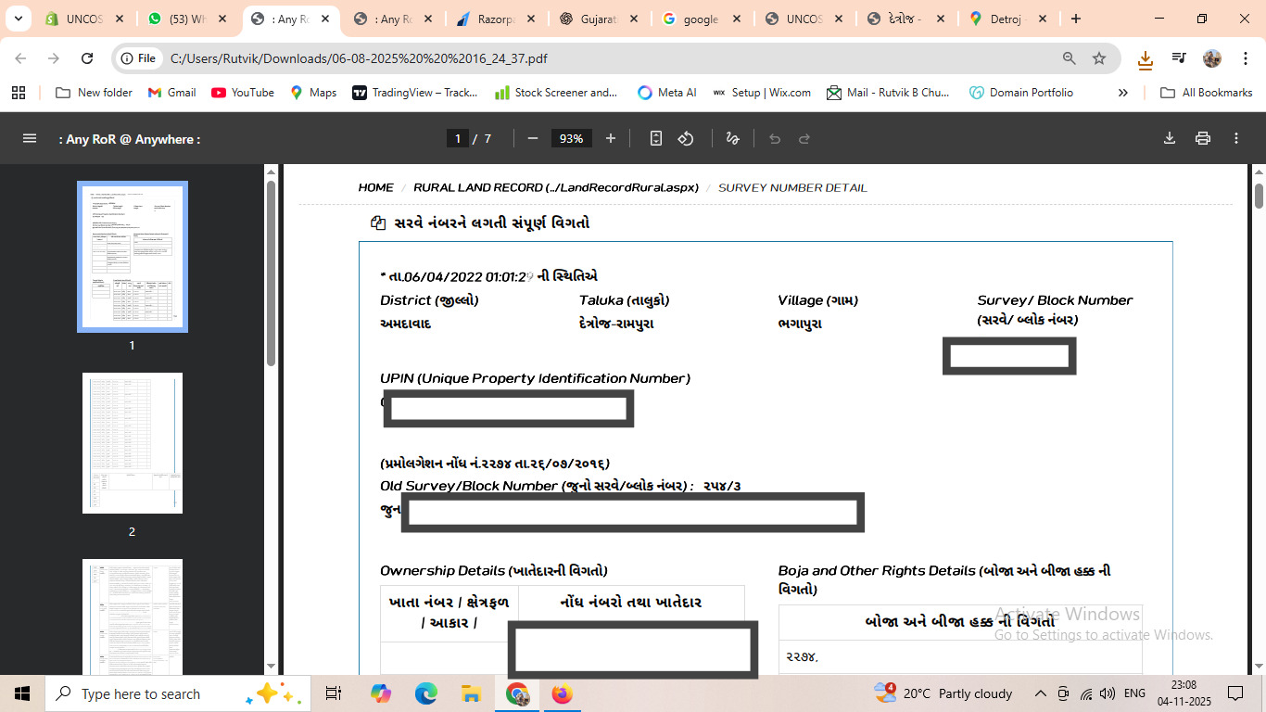Select the draw annotation tool
Image resolution: width=1266 pixels, height=712 pixels.
732,138
